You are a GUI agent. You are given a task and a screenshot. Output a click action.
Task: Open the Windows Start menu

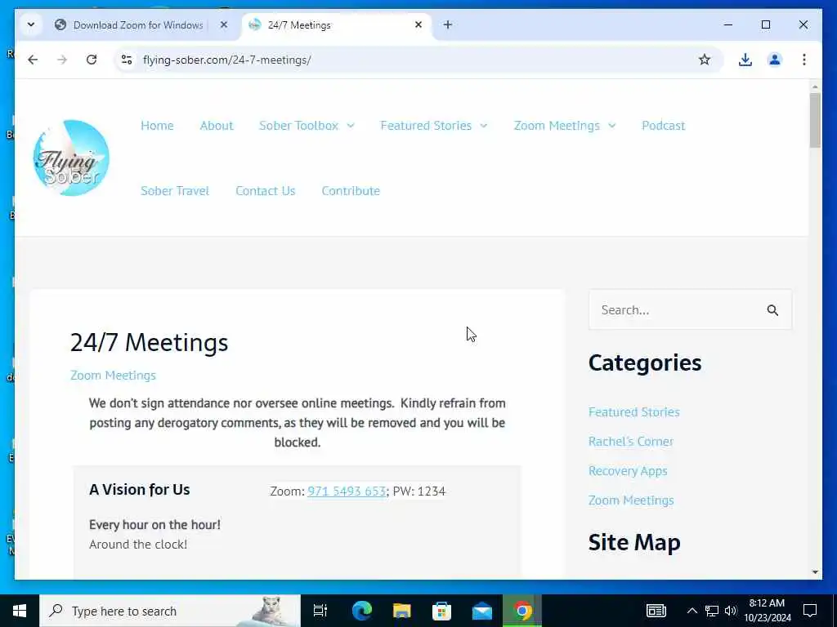[20, 611]
